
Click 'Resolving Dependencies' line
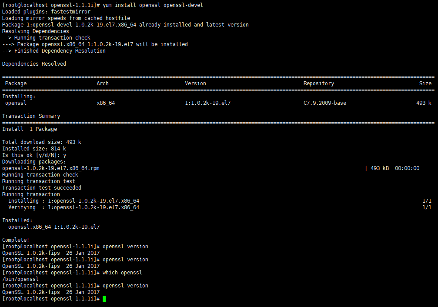pos(36,31)
